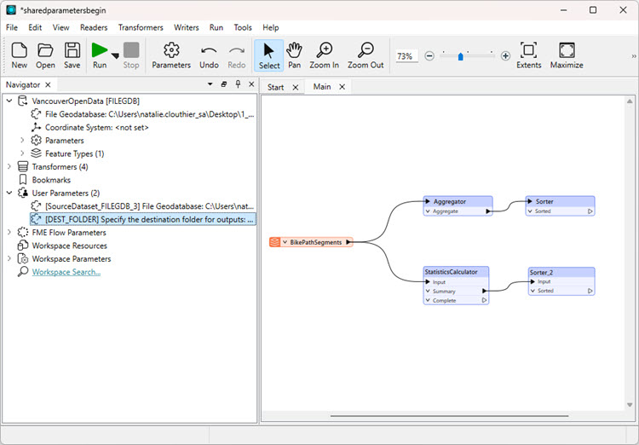
Task: Click the Stop toolbar icon
Action: 131,55
